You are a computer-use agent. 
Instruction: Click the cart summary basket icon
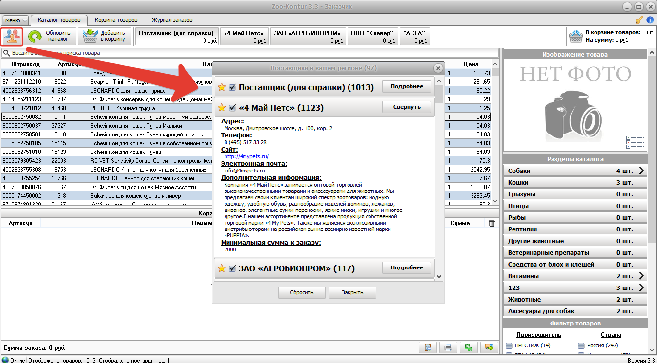coord(576,37)
